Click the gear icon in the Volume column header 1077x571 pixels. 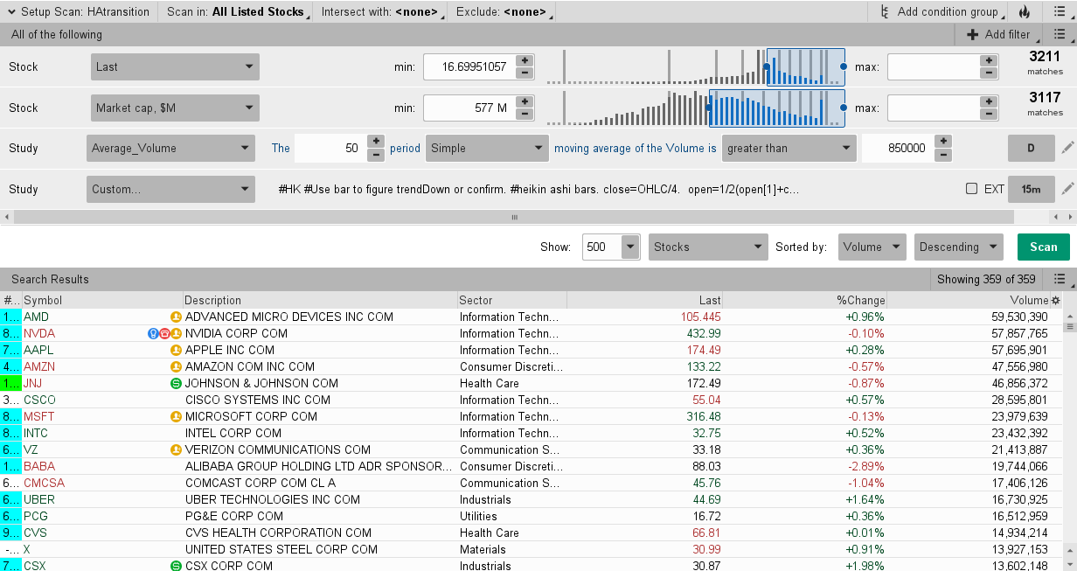tap(1055, 300)
